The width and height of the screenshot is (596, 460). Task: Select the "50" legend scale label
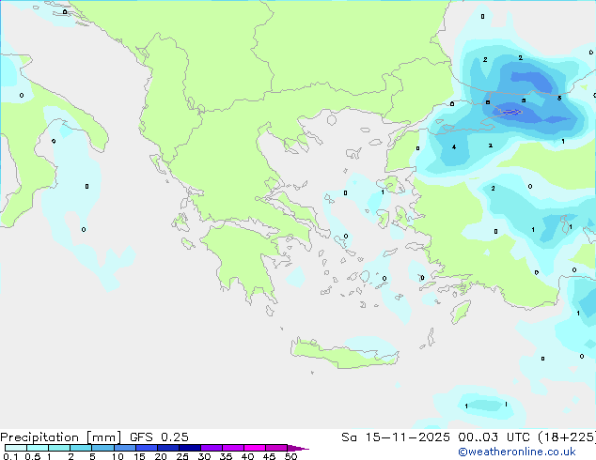[x=290, y=456]
